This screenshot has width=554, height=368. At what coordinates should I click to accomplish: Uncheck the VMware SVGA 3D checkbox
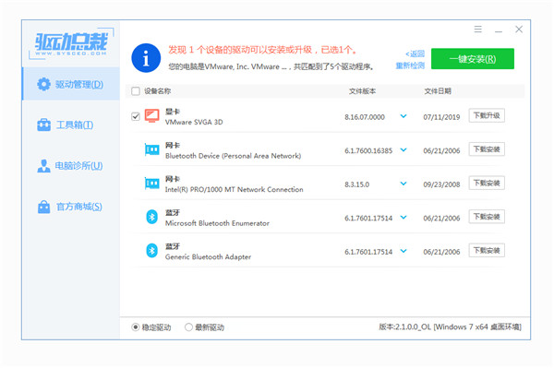click(x=136, y=116)
